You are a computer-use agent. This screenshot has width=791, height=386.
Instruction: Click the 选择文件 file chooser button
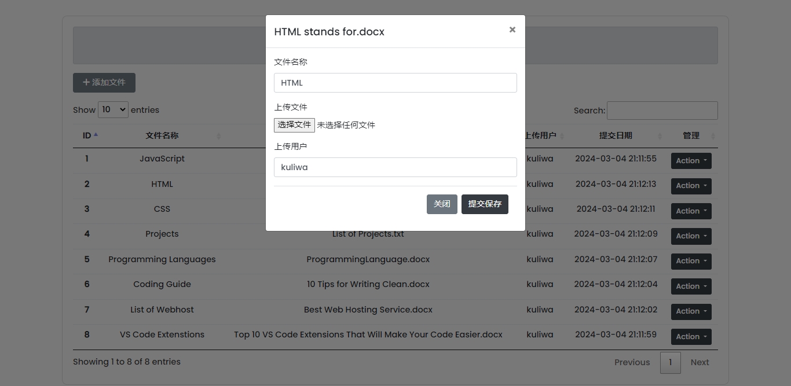click(294, 125)
